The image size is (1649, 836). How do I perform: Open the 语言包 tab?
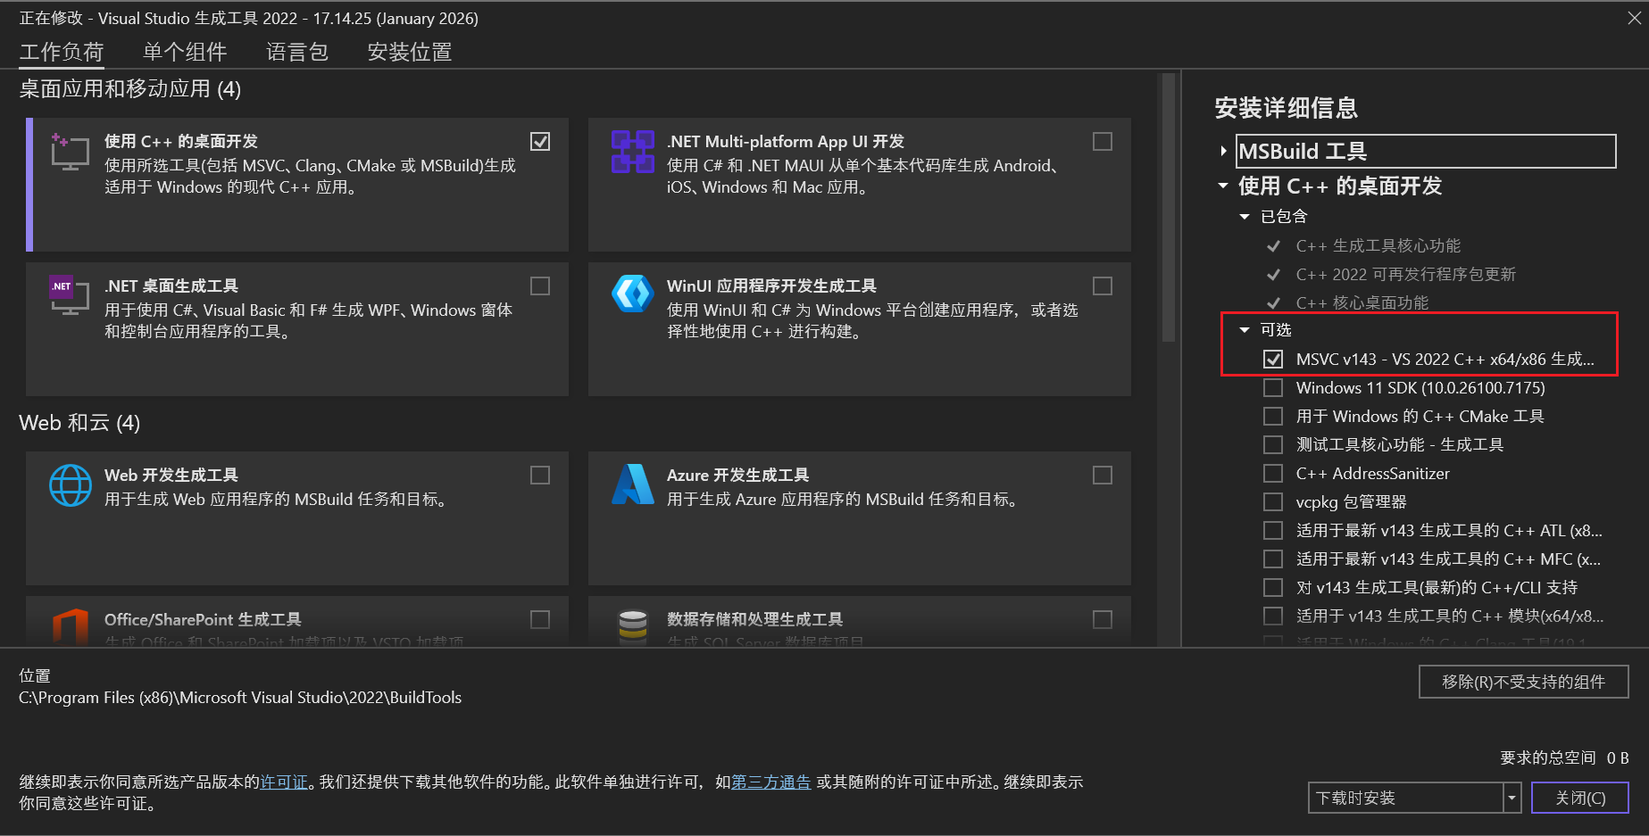(296, 52)
